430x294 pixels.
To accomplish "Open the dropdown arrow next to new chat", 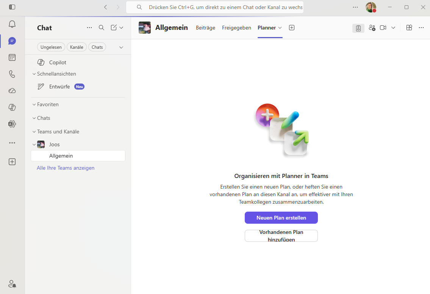I will point(122,28).
